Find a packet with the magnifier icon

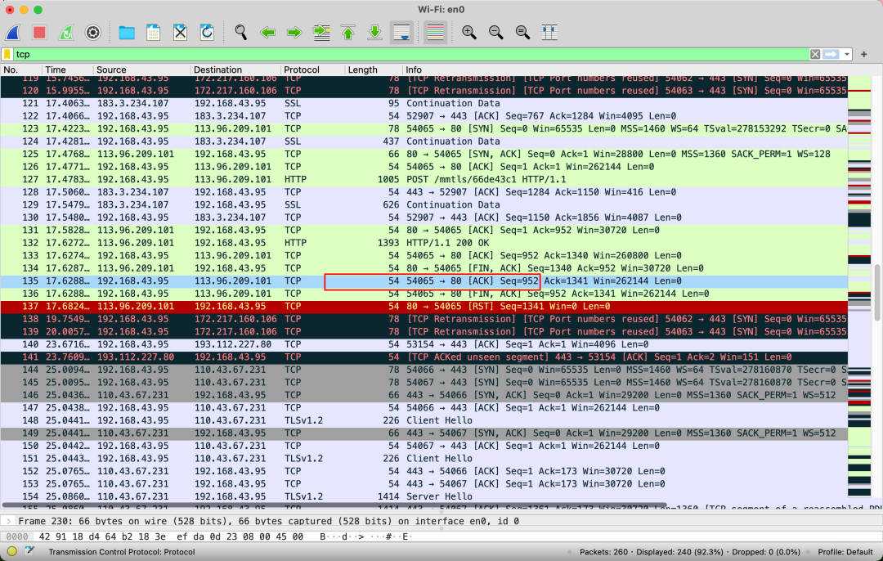coord(241,33)
